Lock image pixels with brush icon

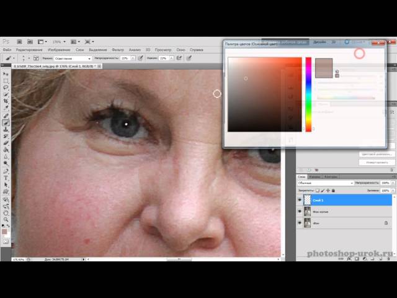click(323, 191)
